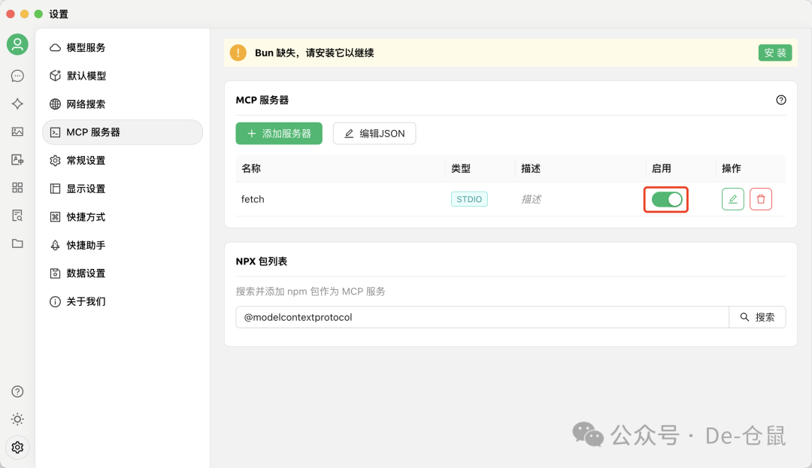Viewport: 812px width, 468px height.
Task: Open the MCP 服务器 help question mark icon
Action: click(781, 99)
